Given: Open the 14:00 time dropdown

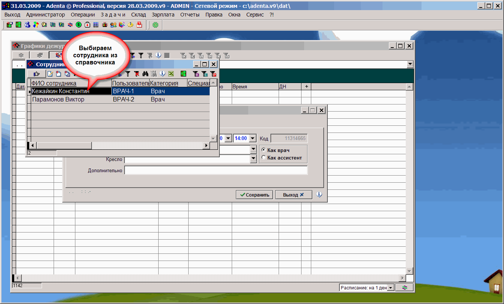Looking at the screenshot, I should pos(252,138).
